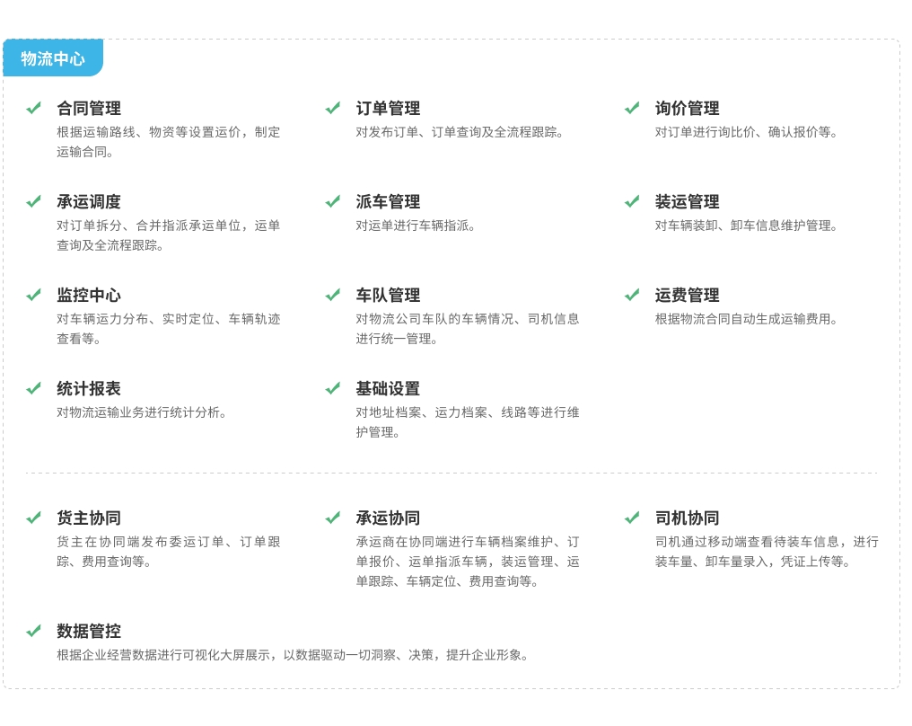Select the 运费管理 heading
The image size is (912, 726).
(687, 295)
